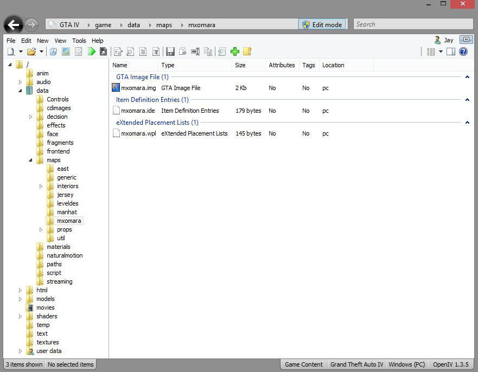Click the Jay user profile icon
Viewport: 478px width, 372px height.
[437, 40]
